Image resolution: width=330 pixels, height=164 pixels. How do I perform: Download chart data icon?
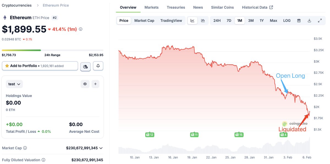pos(309,21)
